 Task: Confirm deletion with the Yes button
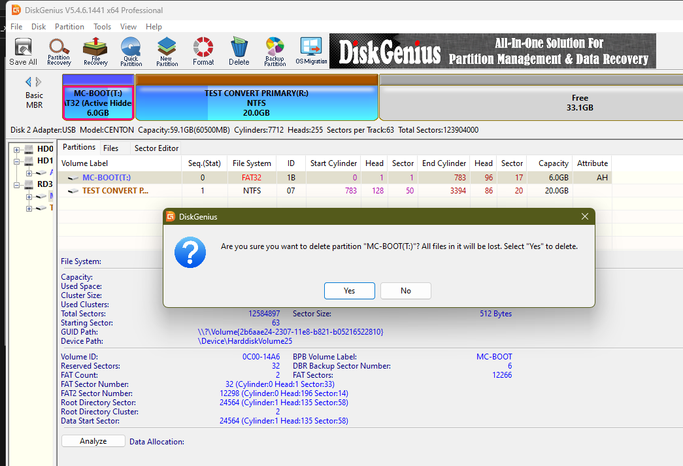(349, 291)
